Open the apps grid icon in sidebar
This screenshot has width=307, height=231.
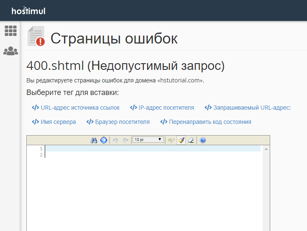point(10,31)
